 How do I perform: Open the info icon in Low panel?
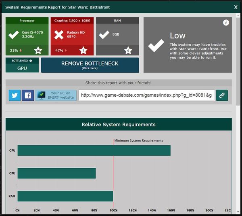(x=226, y=23)
